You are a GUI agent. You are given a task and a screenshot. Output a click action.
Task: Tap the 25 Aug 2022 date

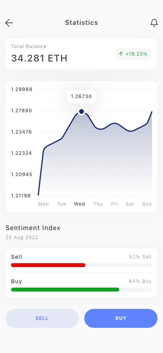click(x=22, y=238)
